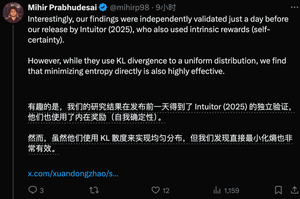Open the 9小时 timestamp permalink
The image size is (300, 199).
166,7
